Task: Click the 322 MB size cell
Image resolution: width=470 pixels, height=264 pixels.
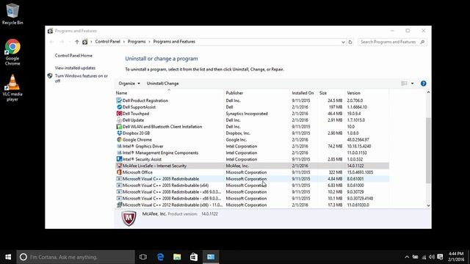Action: click(336, 172)
